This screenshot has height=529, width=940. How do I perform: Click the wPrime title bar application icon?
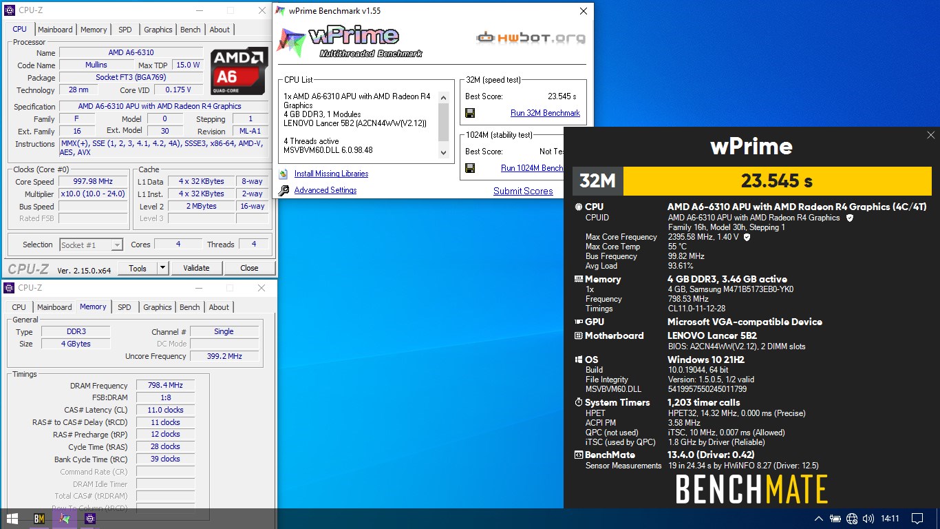[281, 11]
